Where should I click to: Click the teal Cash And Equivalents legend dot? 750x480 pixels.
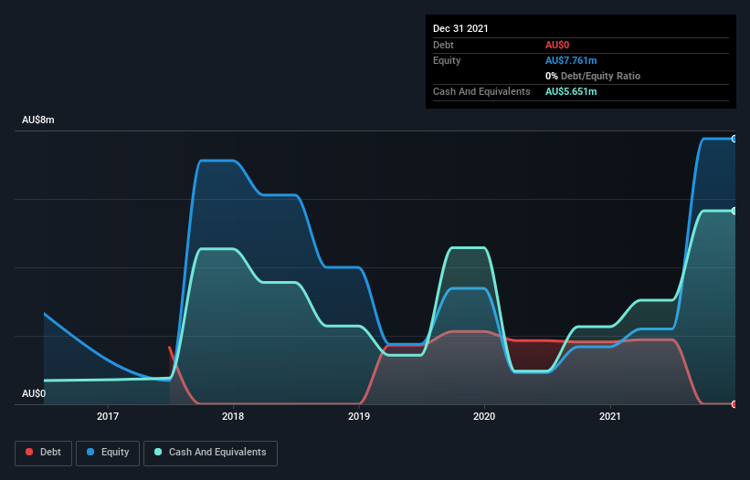pos(158,452)
